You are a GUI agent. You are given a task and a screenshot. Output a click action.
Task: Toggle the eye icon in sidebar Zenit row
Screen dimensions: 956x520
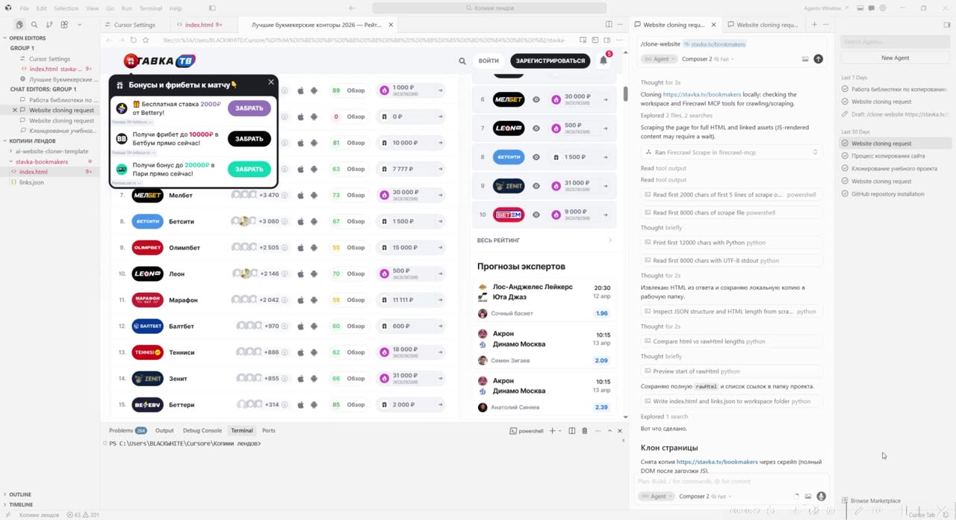536,186
